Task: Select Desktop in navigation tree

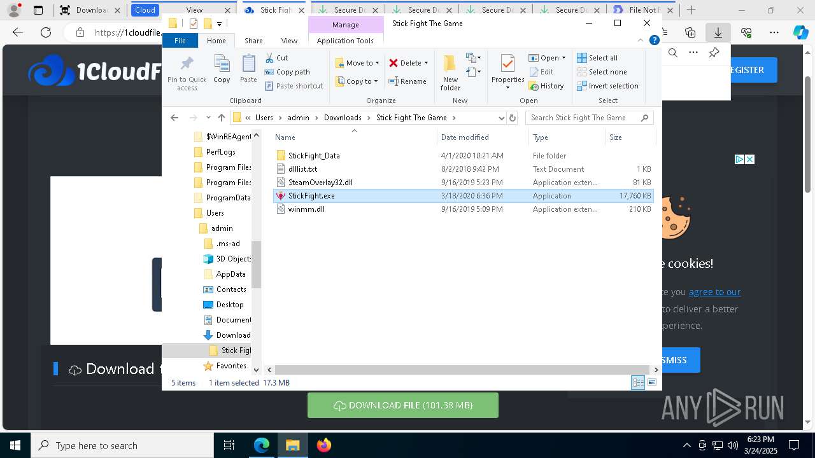Action: click(229, 305)
